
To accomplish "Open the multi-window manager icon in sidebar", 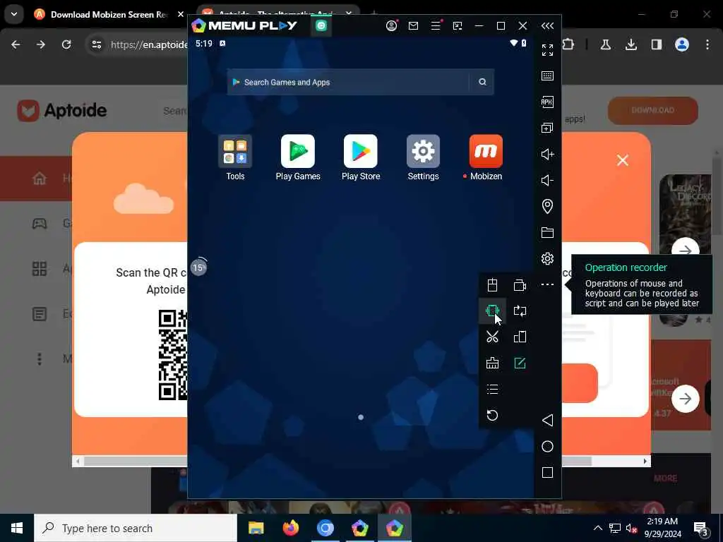I will click(x=547, y=128).
